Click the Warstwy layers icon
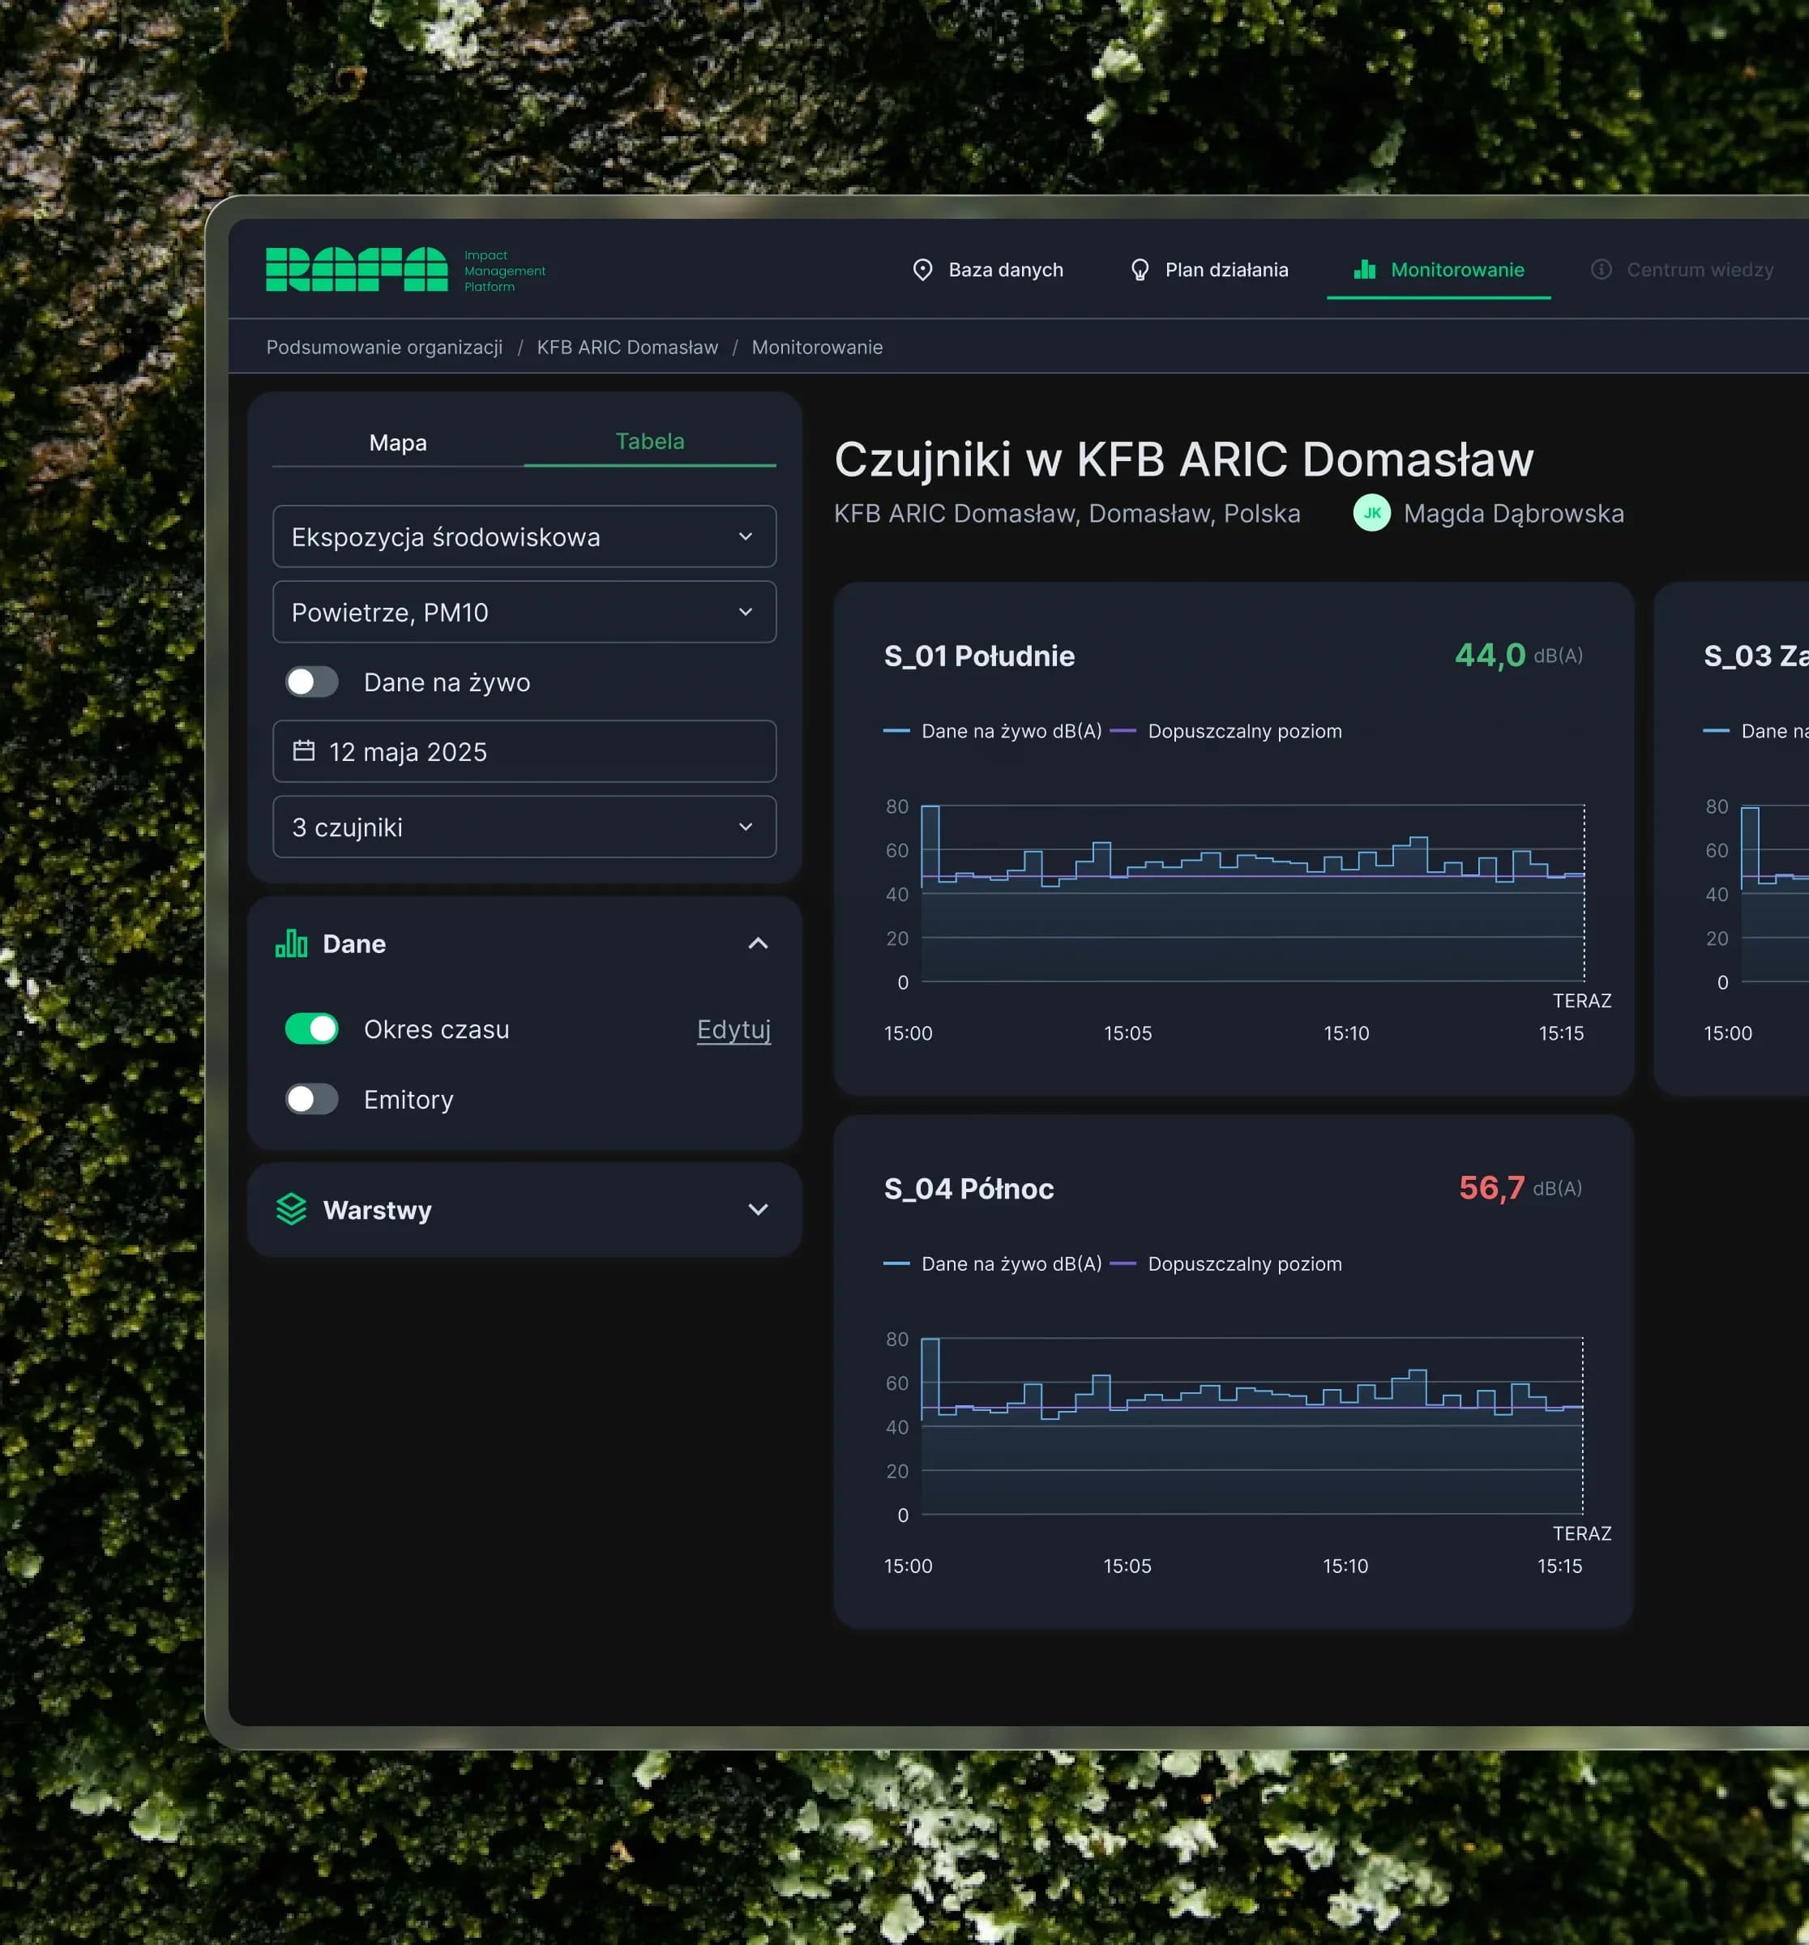 click(292, 1209)
